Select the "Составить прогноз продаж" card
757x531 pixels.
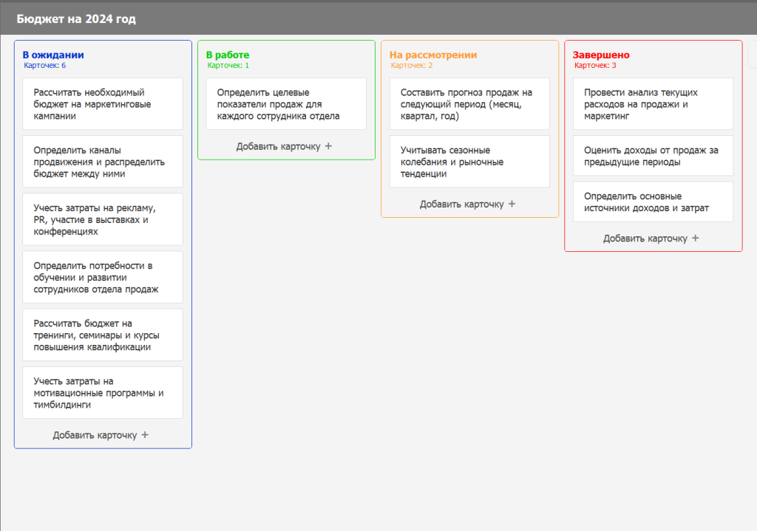tap(469, 104)
